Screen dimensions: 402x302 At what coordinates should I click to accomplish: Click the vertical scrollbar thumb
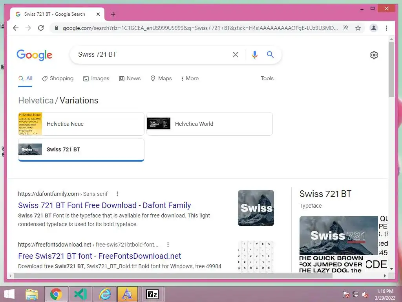click(x=391, y=69)
